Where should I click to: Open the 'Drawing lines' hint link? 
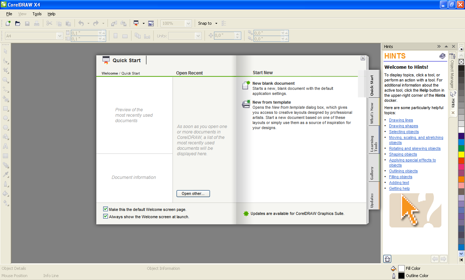401,120
